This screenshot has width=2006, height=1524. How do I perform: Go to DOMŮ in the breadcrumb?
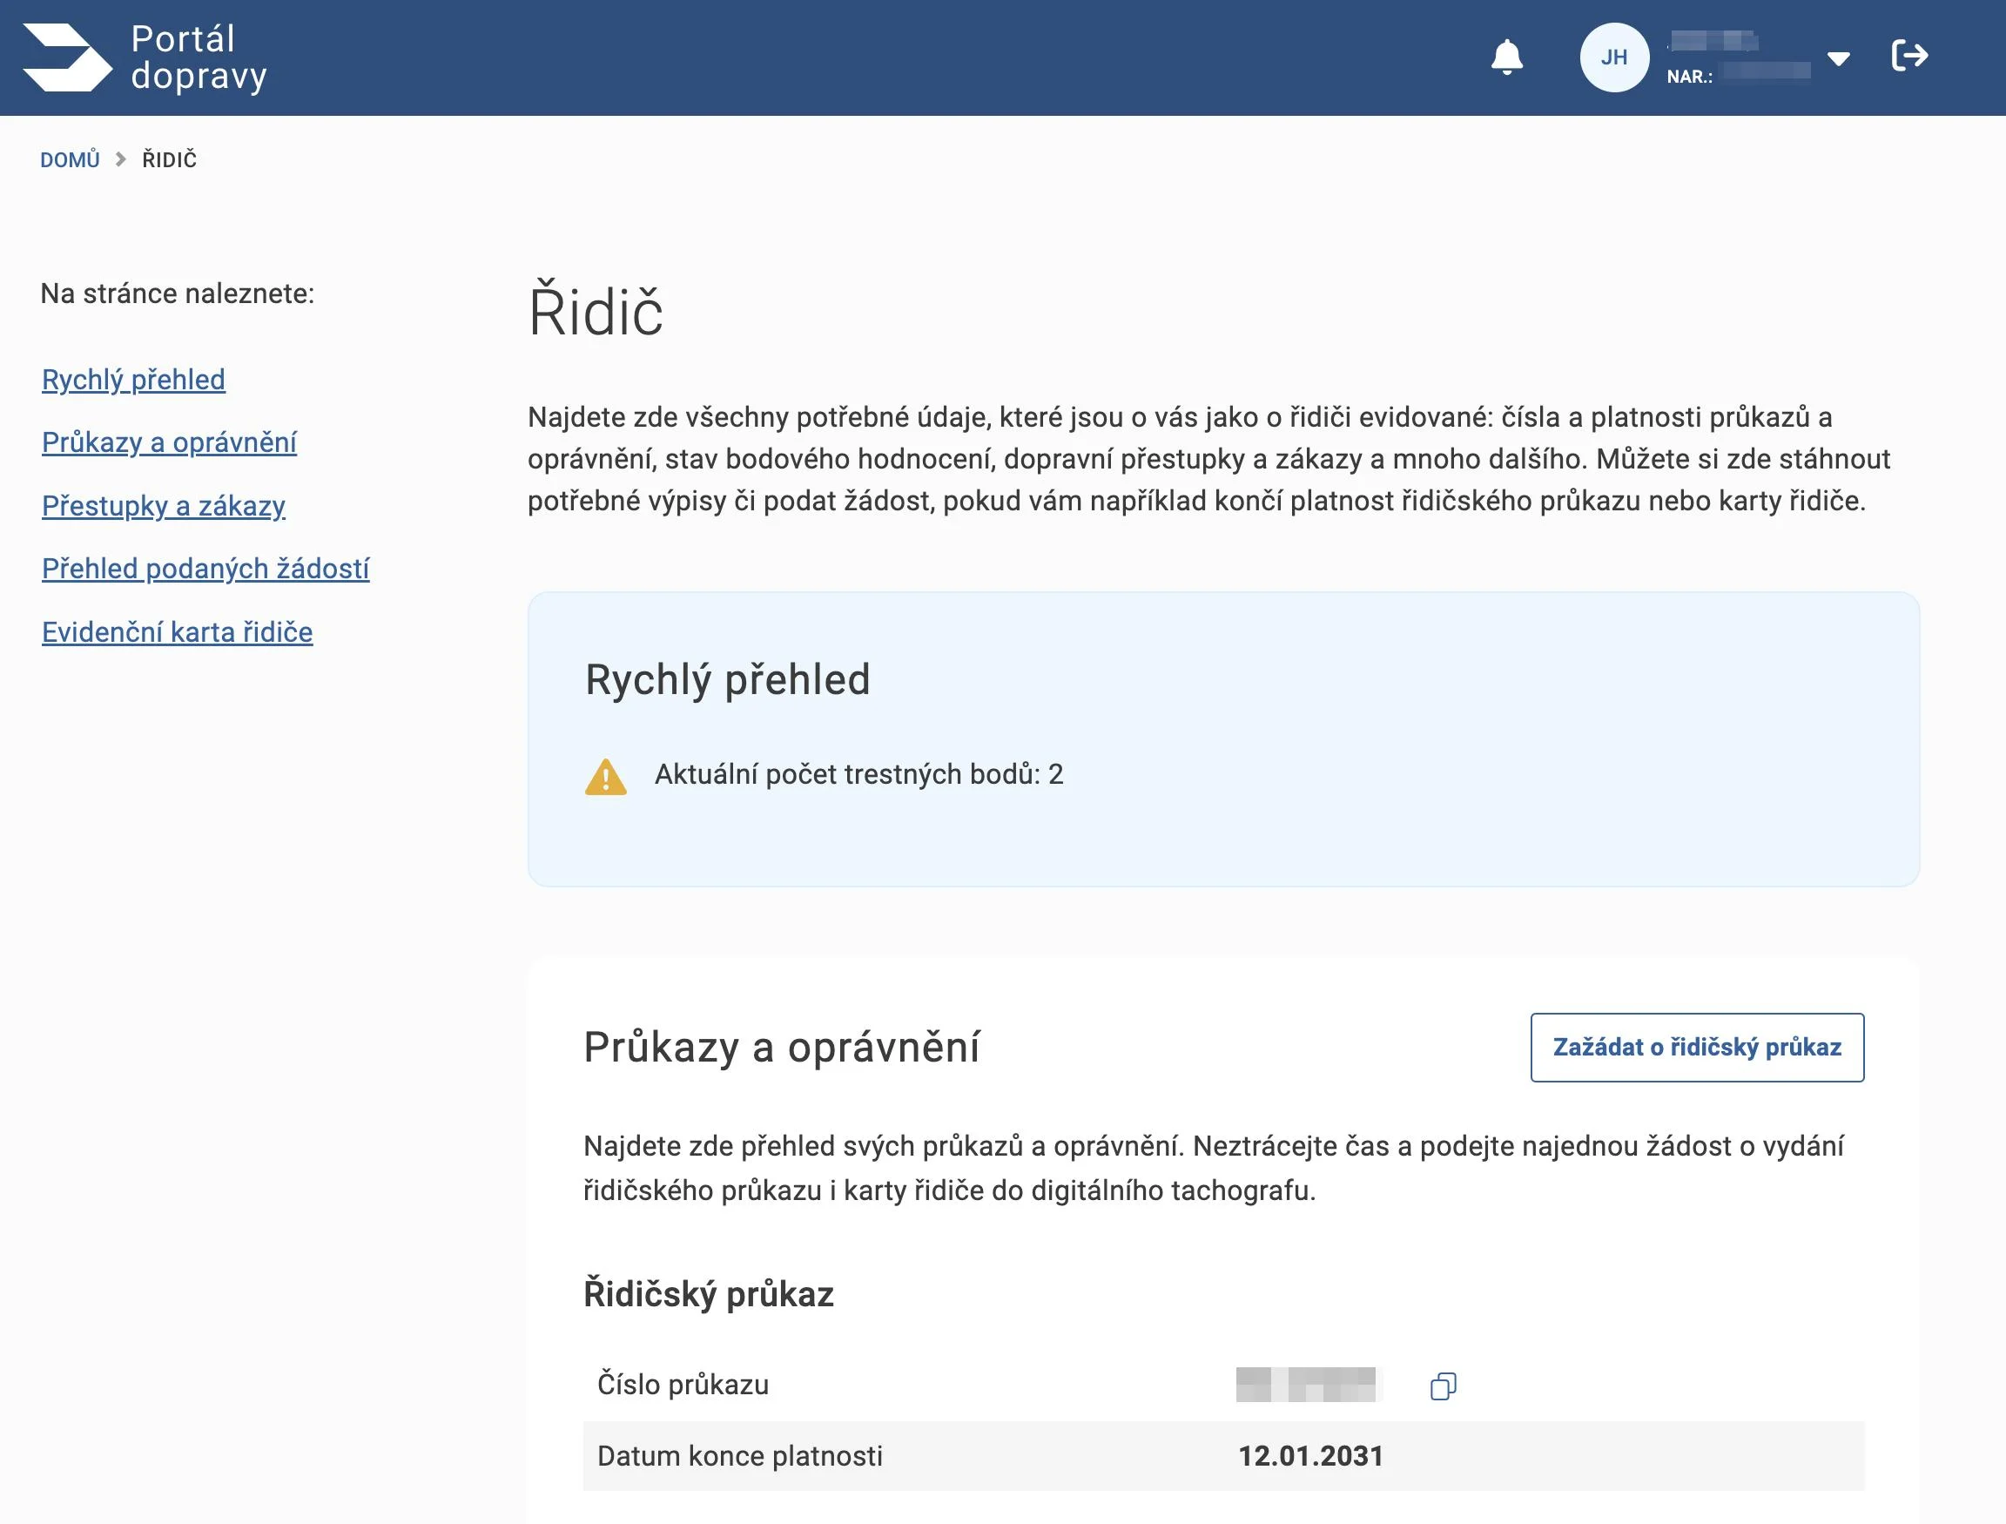(70, 159)
